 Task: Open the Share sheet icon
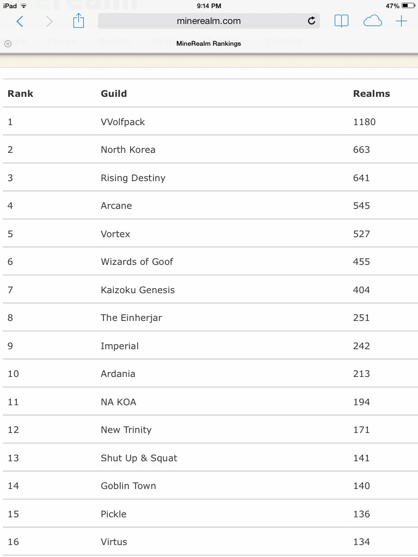point(79,21)
